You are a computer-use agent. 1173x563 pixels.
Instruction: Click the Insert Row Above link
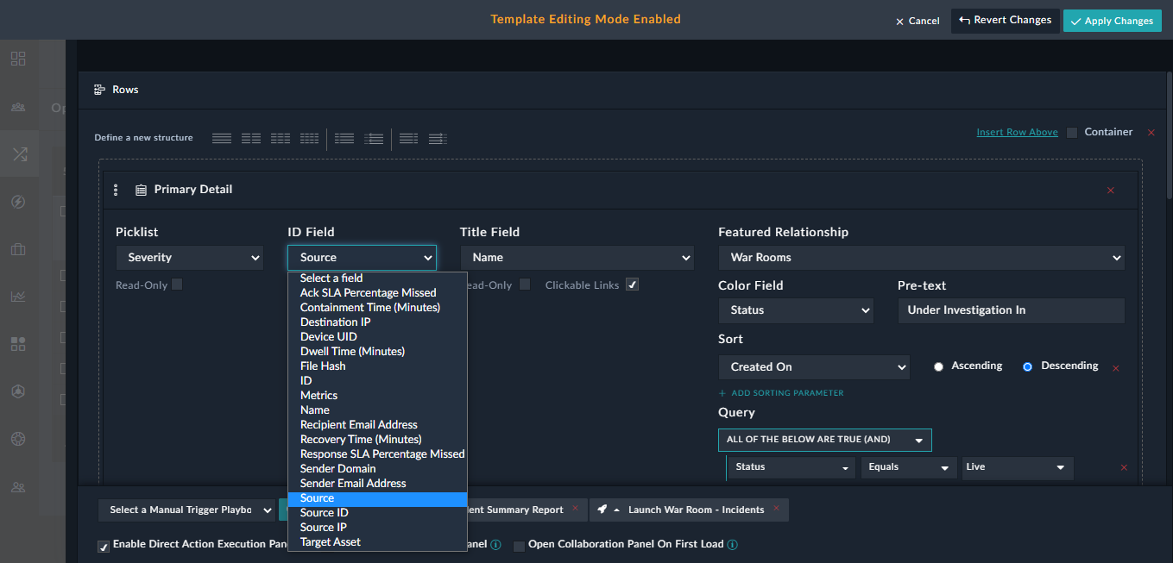(1017, 133)
